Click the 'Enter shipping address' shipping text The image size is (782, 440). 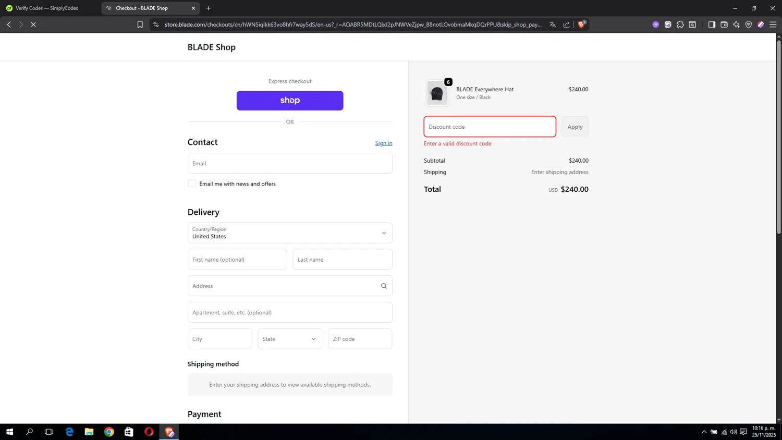tap(560, 172)
